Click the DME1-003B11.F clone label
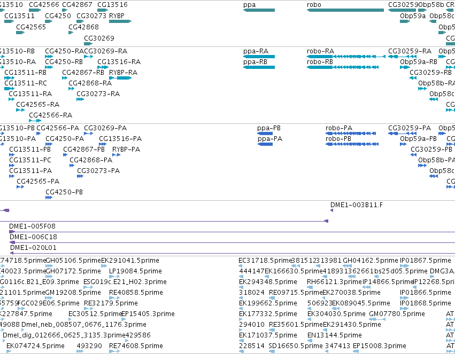This screenshot has height=354, width=455. (356, 205)
